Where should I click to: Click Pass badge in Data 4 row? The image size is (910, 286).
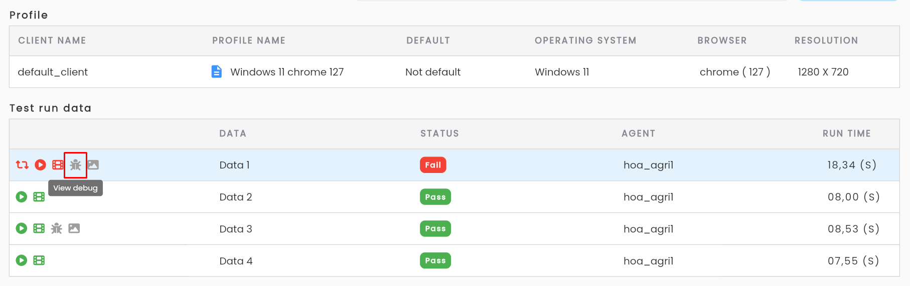click(x=435, y=260)
